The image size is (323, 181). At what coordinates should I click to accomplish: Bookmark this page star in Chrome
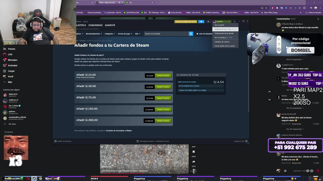click(266, 8)
